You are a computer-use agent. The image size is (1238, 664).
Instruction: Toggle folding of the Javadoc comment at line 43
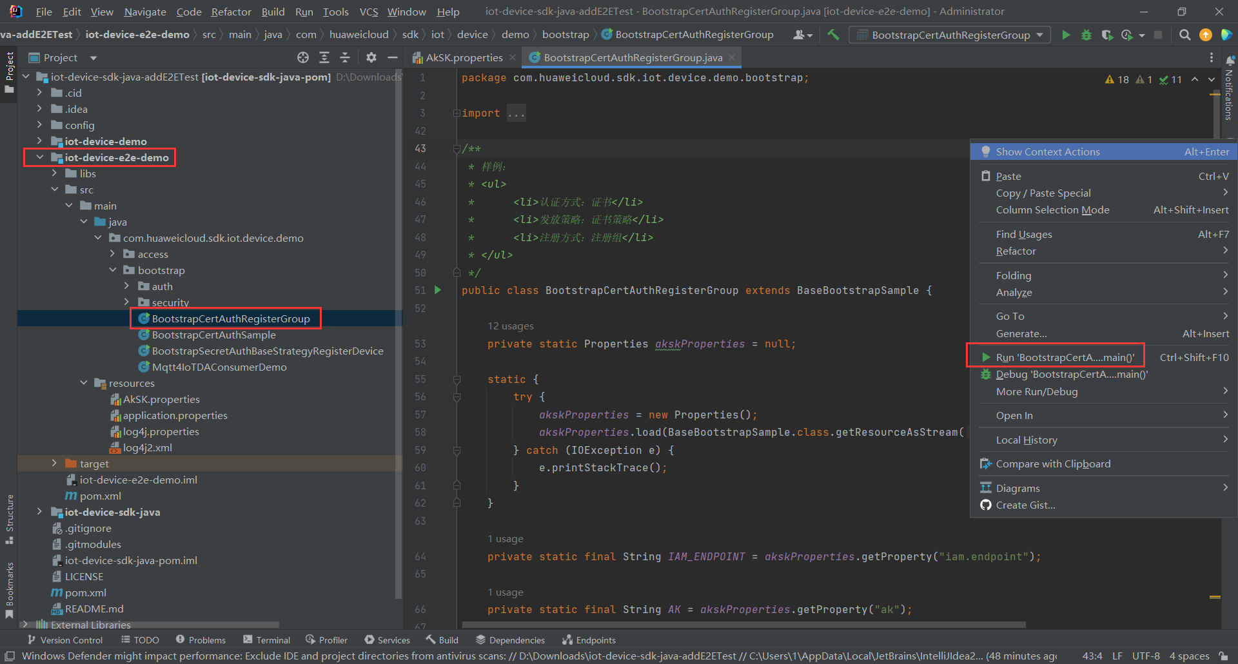tap(457, 148)
